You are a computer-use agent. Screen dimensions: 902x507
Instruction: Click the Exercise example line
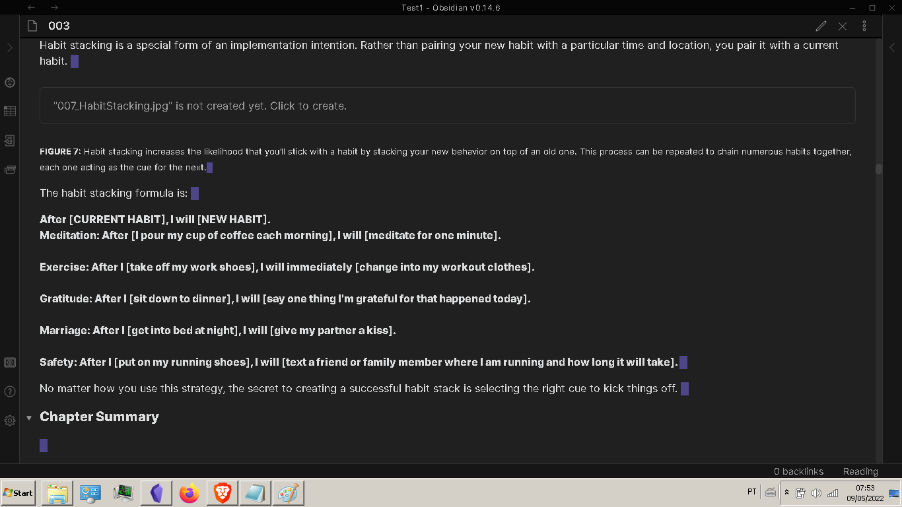287,267
